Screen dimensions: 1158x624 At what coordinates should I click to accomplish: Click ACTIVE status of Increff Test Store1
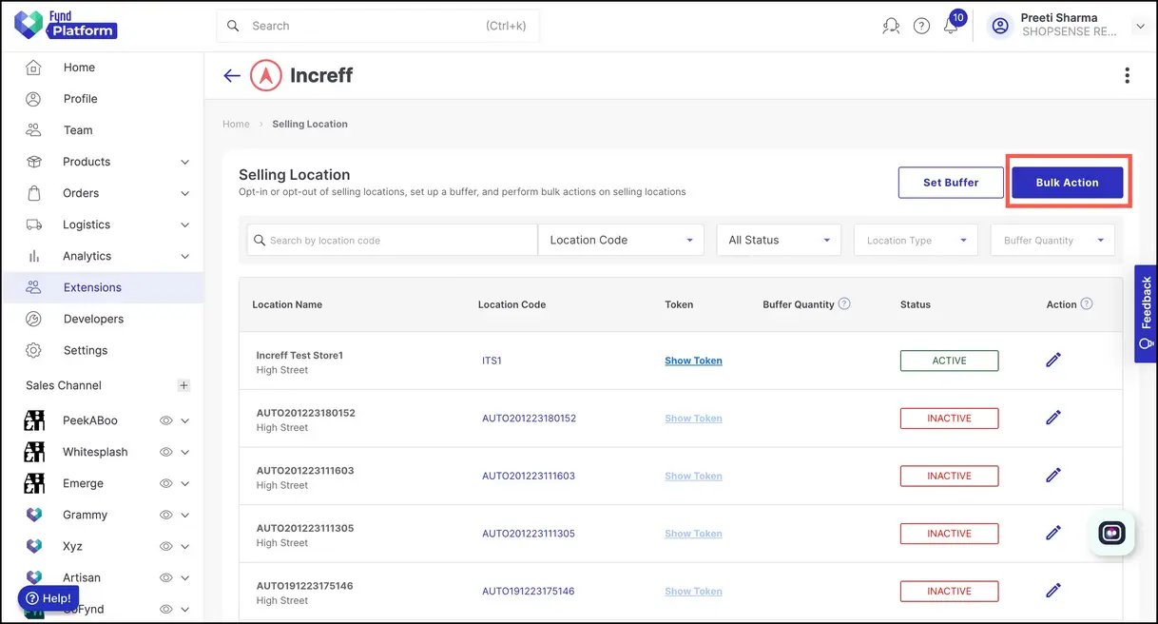coord(949,361)
